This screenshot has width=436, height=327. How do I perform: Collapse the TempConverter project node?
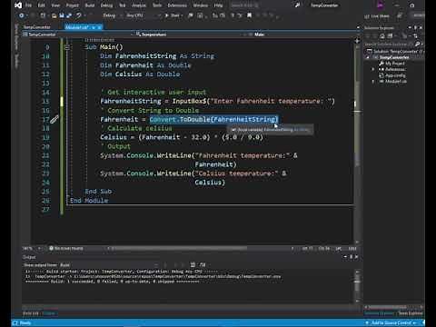coord(369,57)
